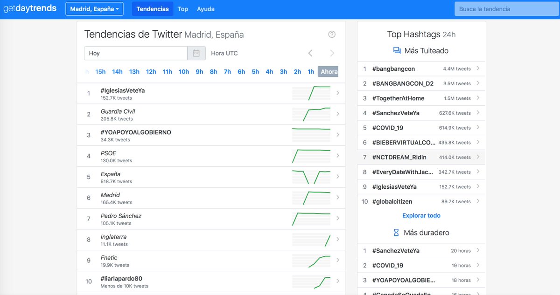This screenshot has width=560, height=295.
Task: Click chevron beside #bangbangcon
Action: (x=478, y=69)
